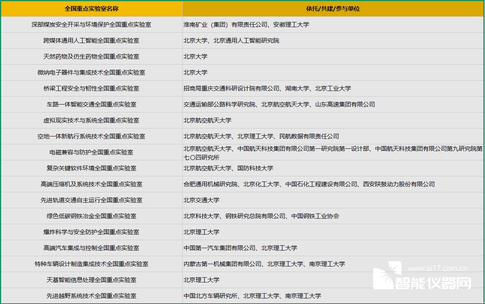Select the 复杂关键软件环境全国重点实验室 cell
The height and width of the screenshot is (304, 485).
click(91, 168)
